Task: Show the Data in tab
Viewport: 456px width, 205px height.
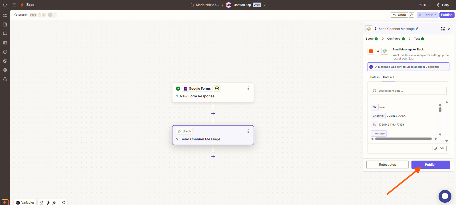Action: pos(375,77)
